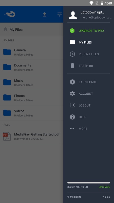Tap the FOLDERS section header
The width and height of the screenshot is (114, 203).
tap(9, 41)
